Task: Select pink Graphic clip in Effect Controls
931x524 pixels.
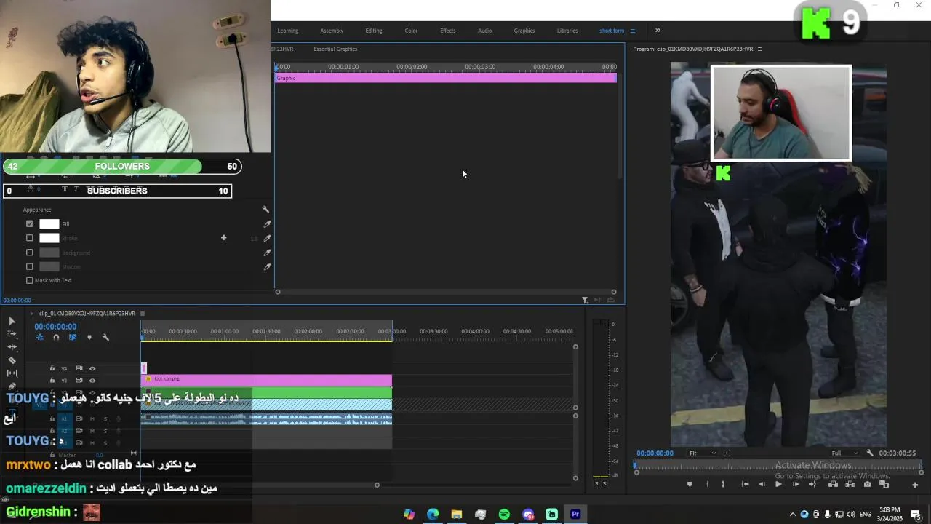Action: (x=446, y=78)
